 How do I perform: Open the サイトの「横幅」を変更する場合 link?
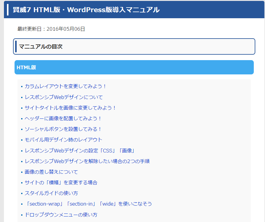tap(61, 183)
